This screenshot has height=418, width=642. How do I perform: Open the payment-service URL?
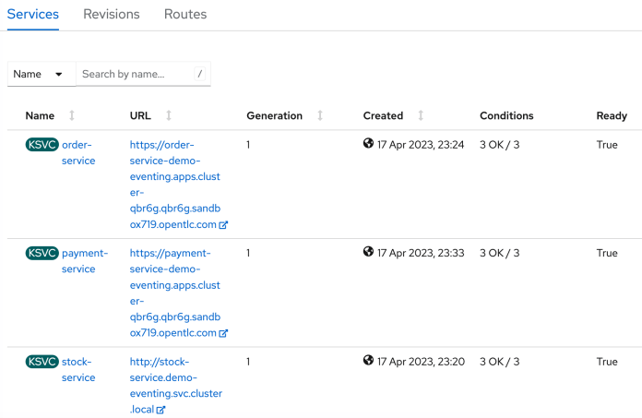click(x=175, y=293)
